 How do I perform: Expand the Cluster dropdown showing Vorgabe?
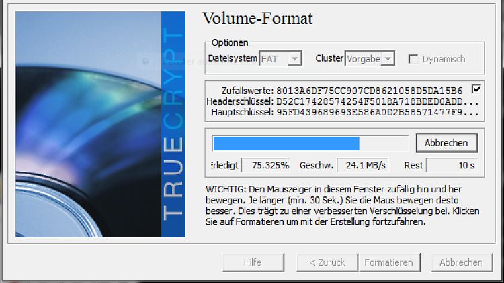tap(370, 59)
